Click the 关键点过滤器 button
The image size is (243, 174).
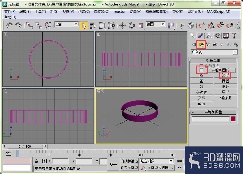tap(161, 168)
